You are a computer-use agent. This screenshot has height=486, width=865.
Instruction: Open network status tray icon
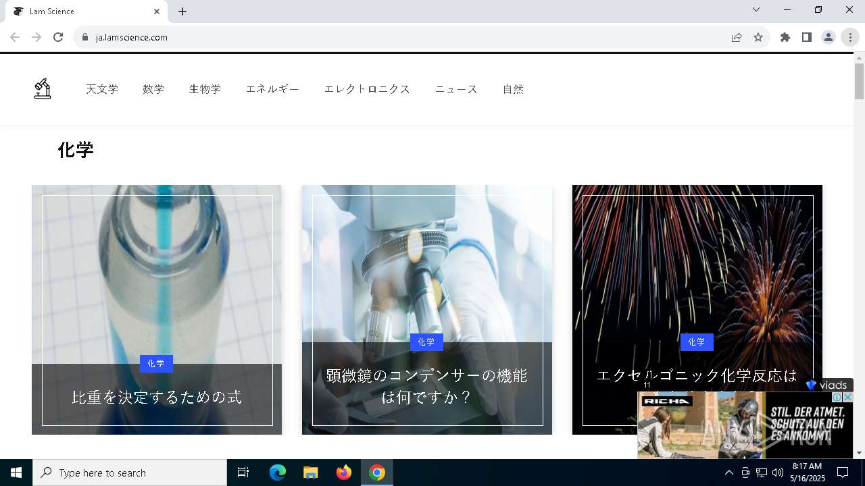coord(761,473)
